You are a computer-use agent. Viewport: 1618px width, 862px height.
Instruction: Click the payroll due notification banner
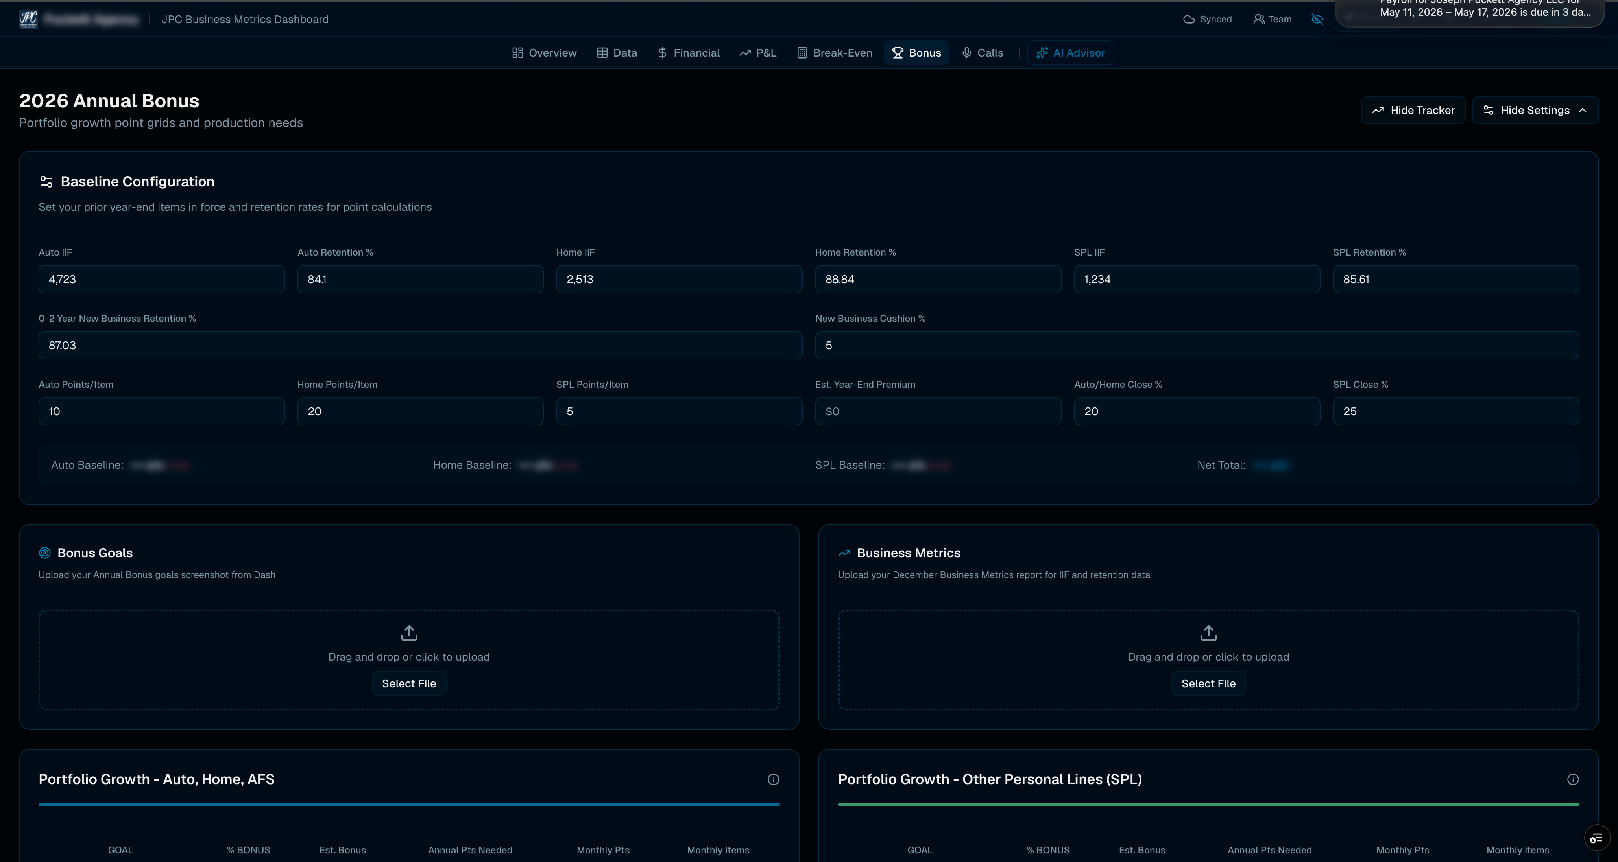(1470, 13)
